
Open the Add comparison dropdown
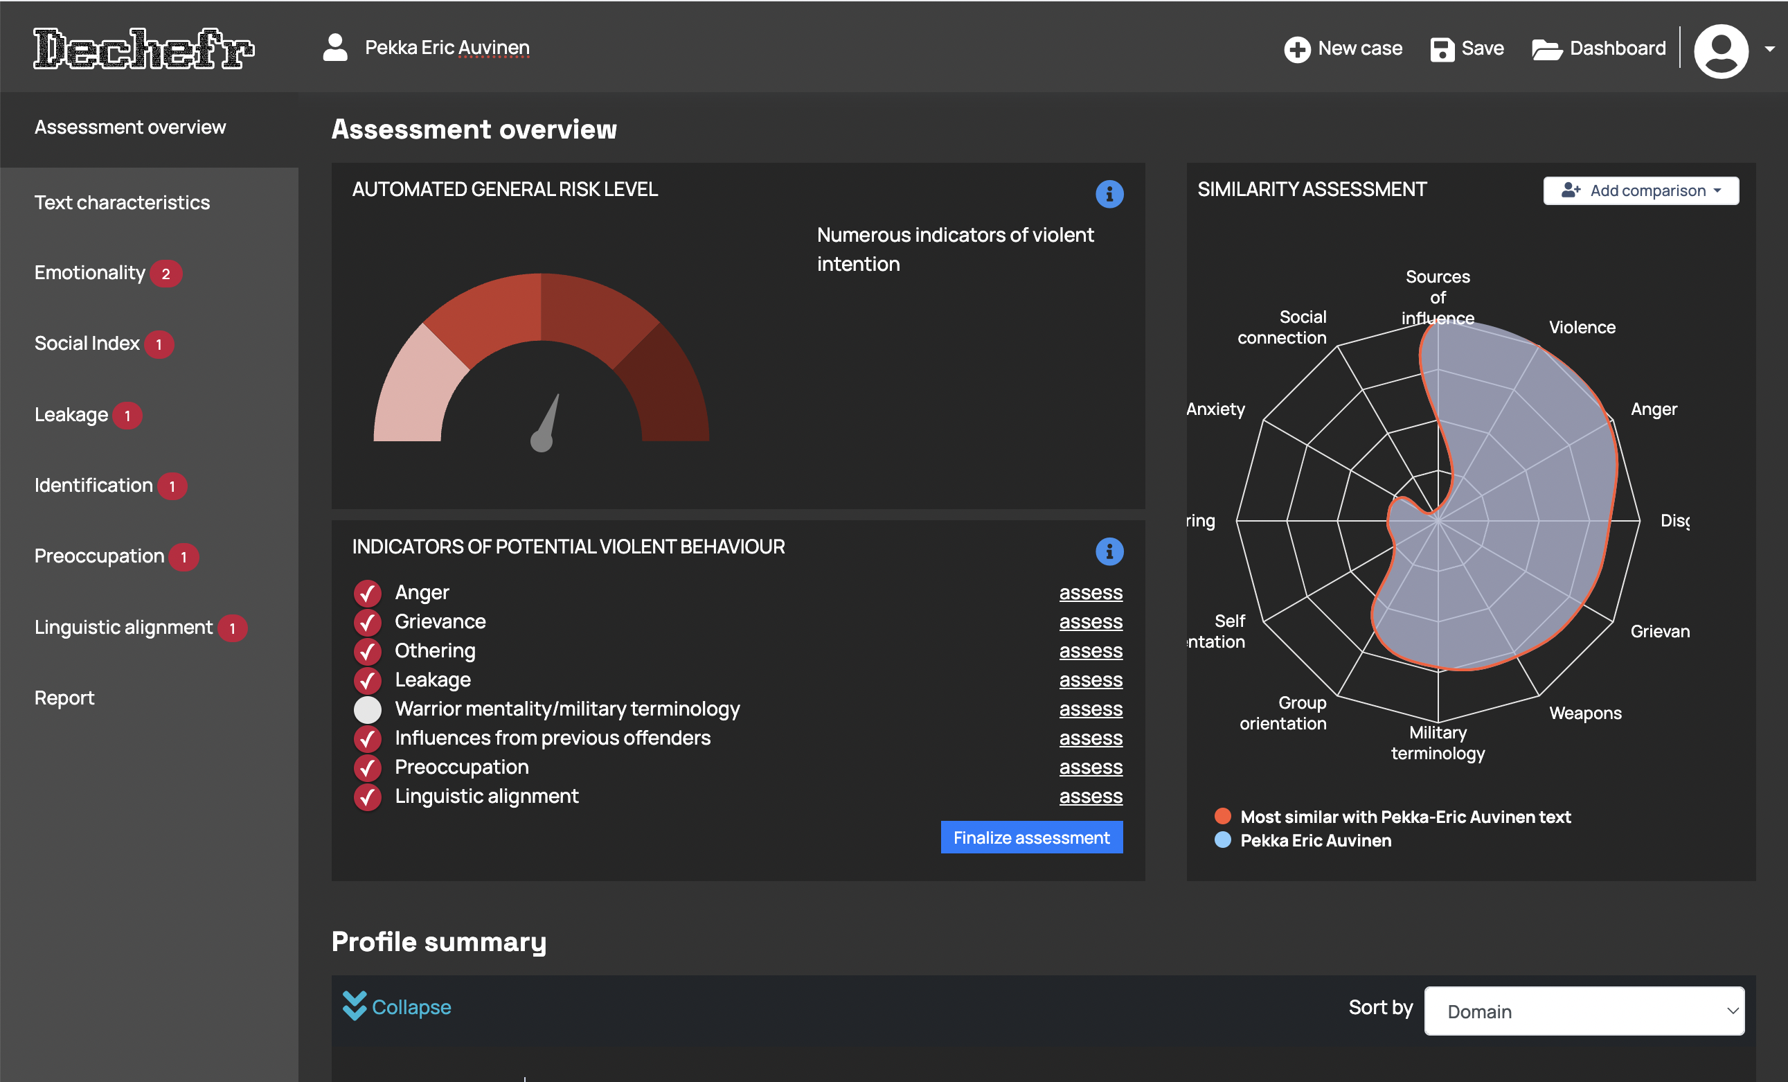(x=1640, y=191)
